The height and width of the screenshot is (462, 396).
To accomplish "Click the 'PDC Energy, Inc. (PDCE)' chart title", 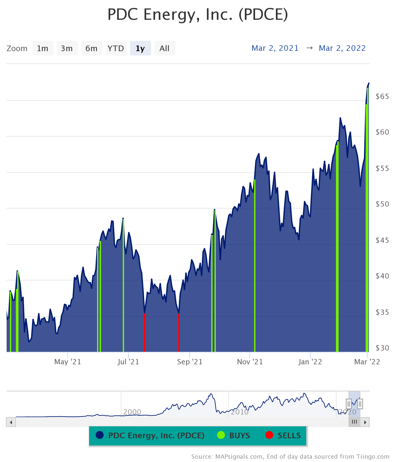I will [198, 15].
